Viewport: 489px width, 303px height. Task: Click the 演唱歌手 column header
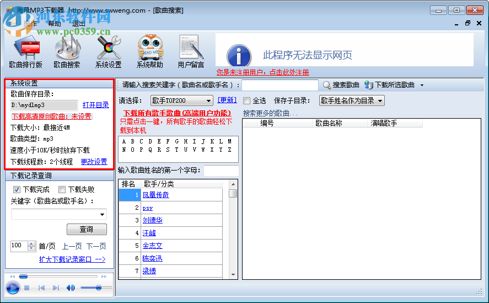click(x=395, y=124)
